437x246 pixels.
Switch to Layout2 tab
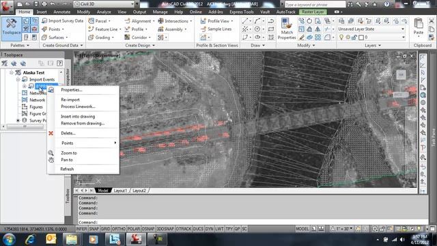(x=139, y=191)
